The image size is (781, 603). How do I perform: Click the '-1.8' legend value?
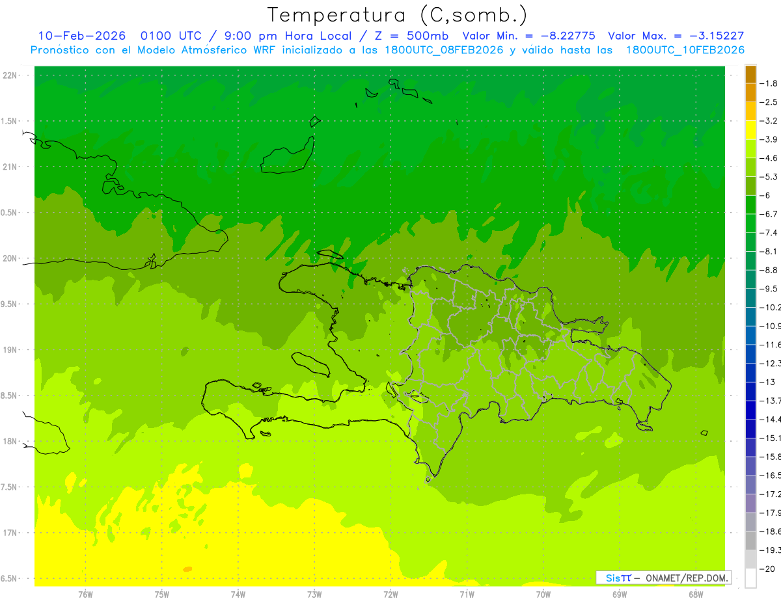pyautogui.click(x=769, y=83)
